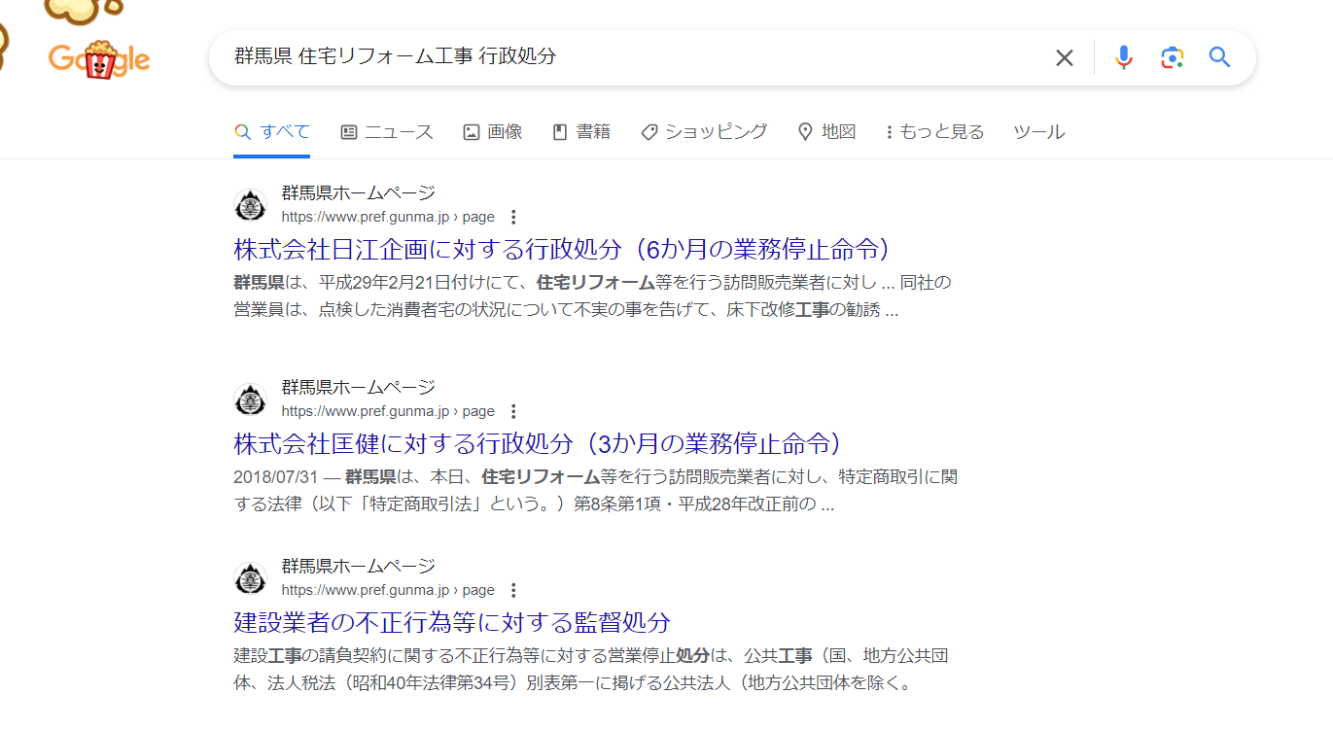Start voice search with microphone icon
This screenshot has height=729, width=1333.
1124,57
